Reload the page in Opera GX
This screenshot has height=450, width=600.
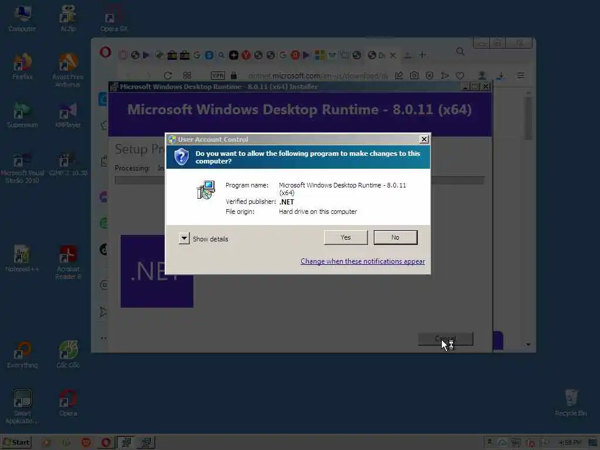[x=168, y=76]
